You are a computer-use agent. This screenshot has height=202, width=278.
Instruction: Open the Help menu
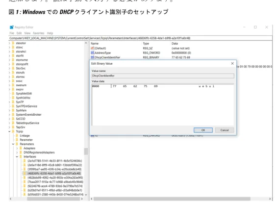pos(50,33)
